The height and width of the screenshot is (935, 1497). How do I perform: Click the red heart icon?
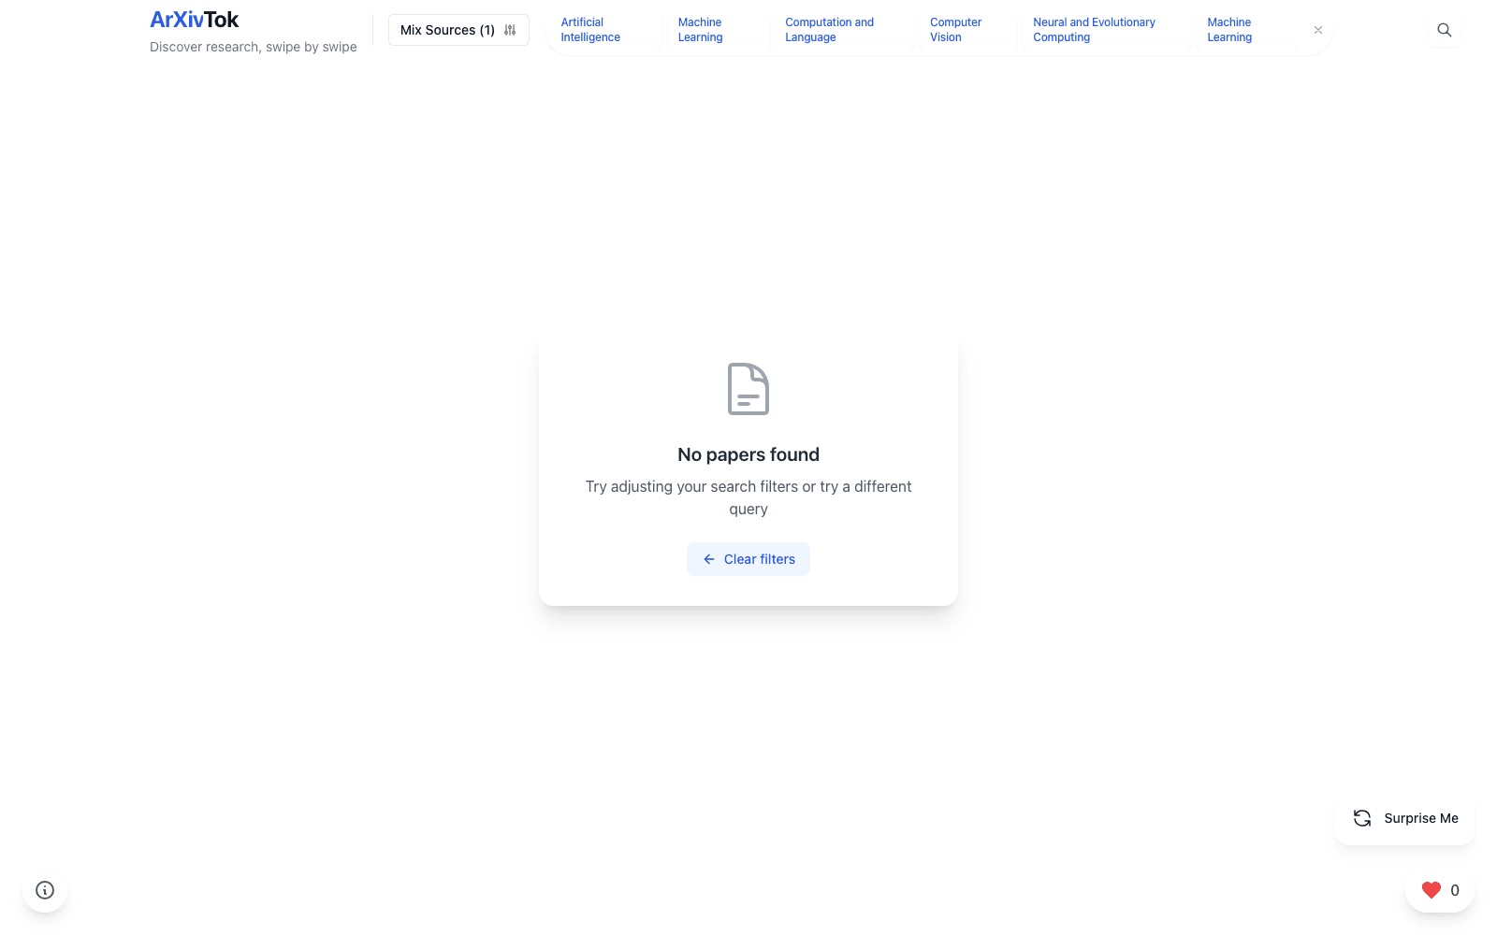coord(1432,889)
